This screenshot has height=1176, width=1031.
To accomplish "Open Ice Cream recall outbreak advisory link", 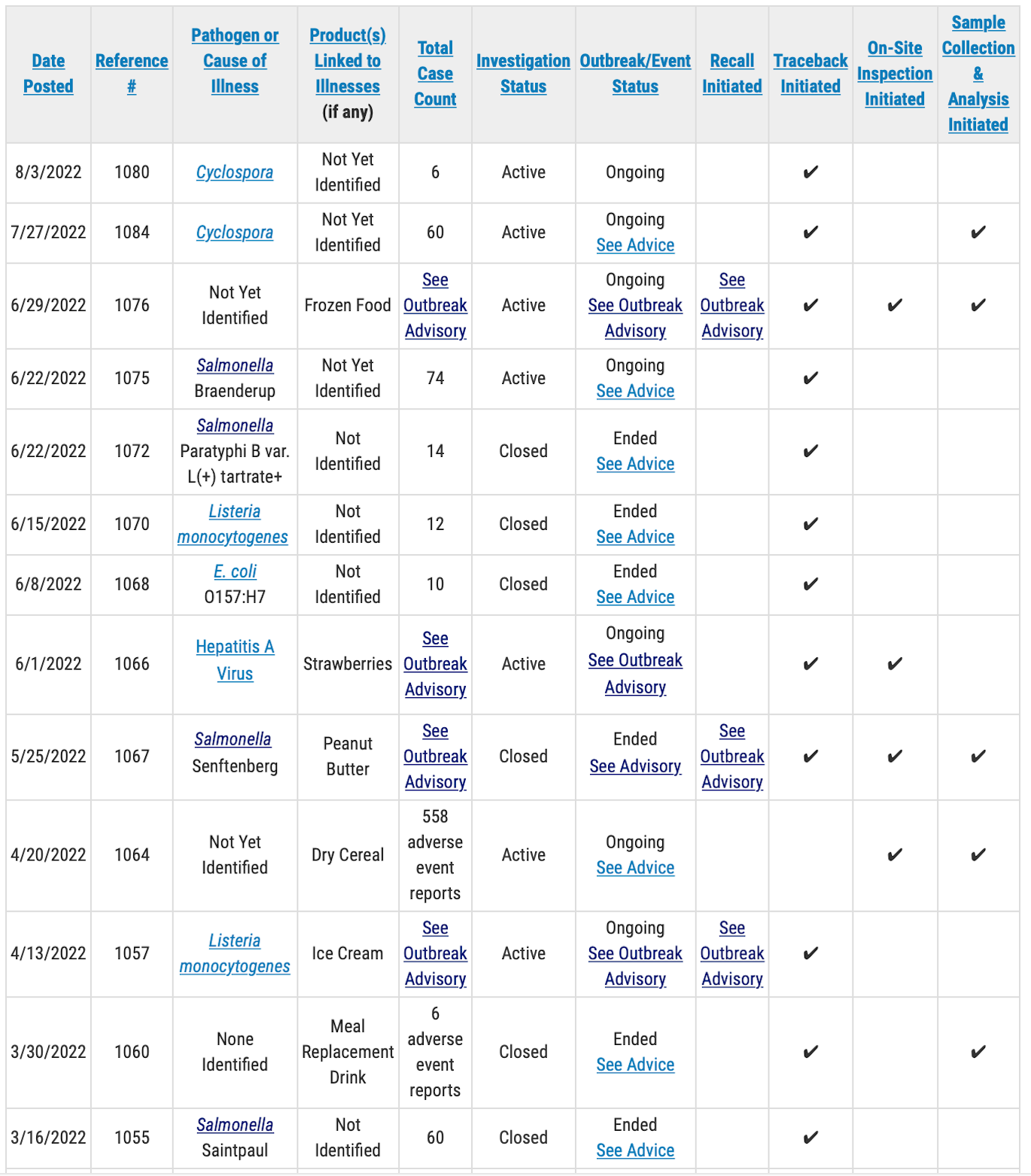I will [731, 954].
